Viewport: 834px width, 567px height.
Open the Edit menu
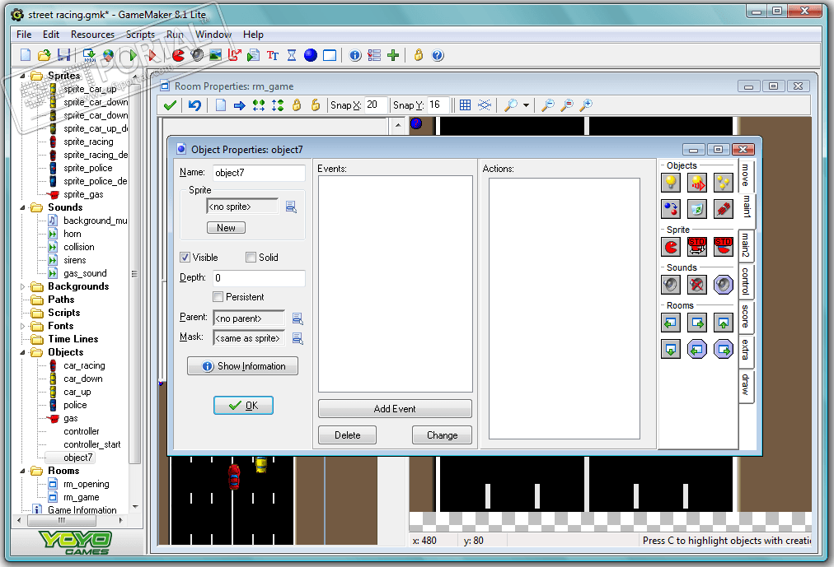tap(51, 35)
